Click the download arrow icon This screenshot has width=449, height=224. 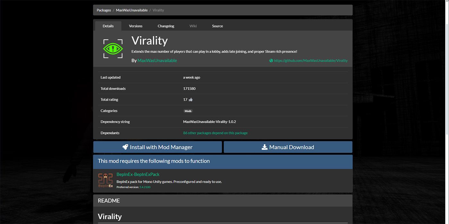tap(265, 147)
